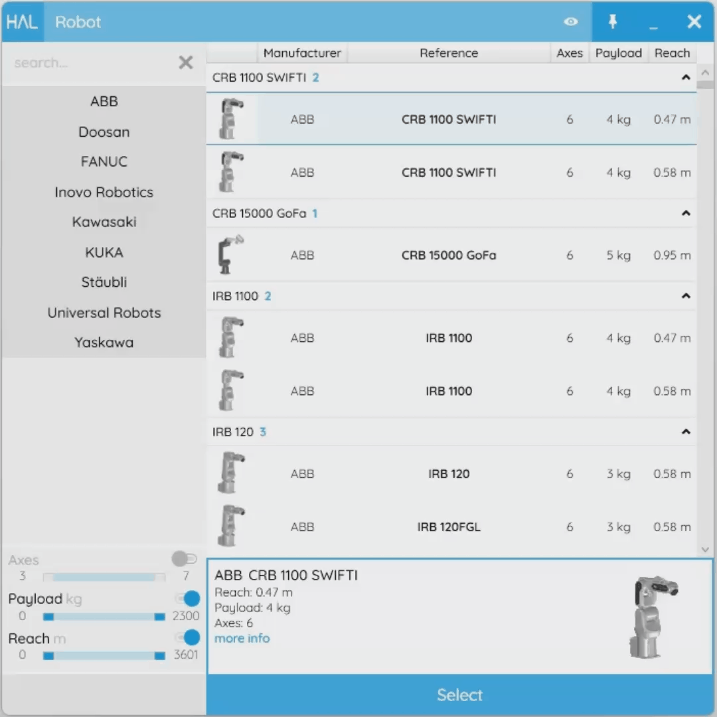Collapse the IRB 1100 group
Screen dimensions: 717x717
(685, 296)
